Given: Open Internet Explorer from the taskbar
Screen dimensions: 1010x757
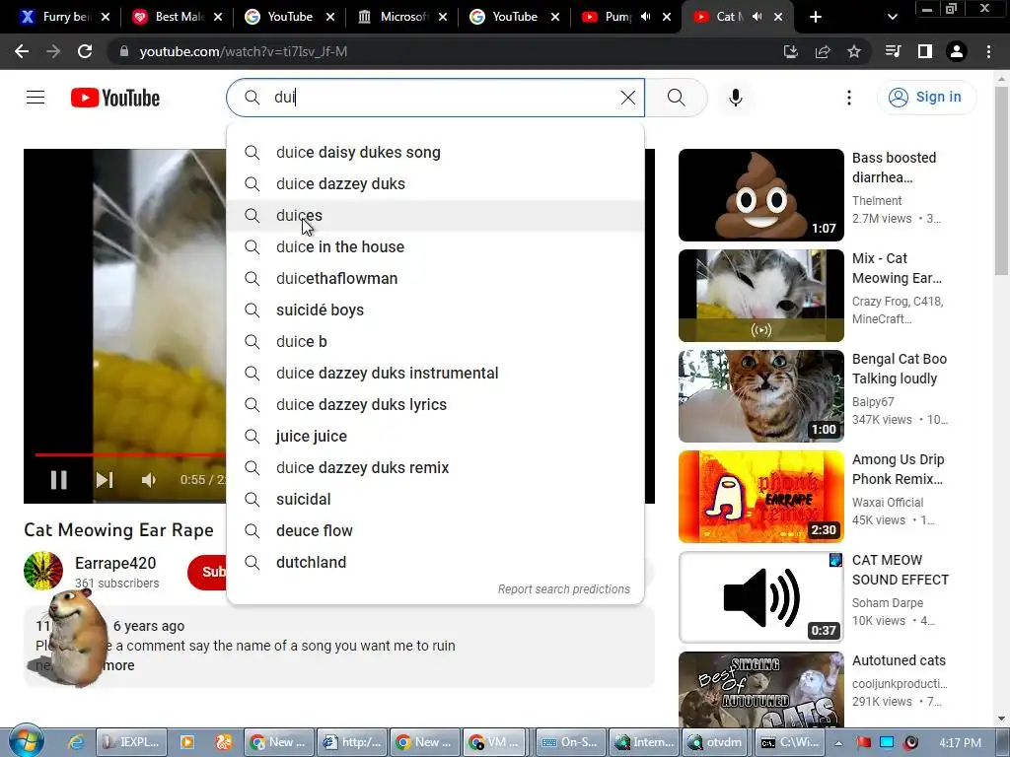Looking at the screenshot, I should (x=76, y=742).
